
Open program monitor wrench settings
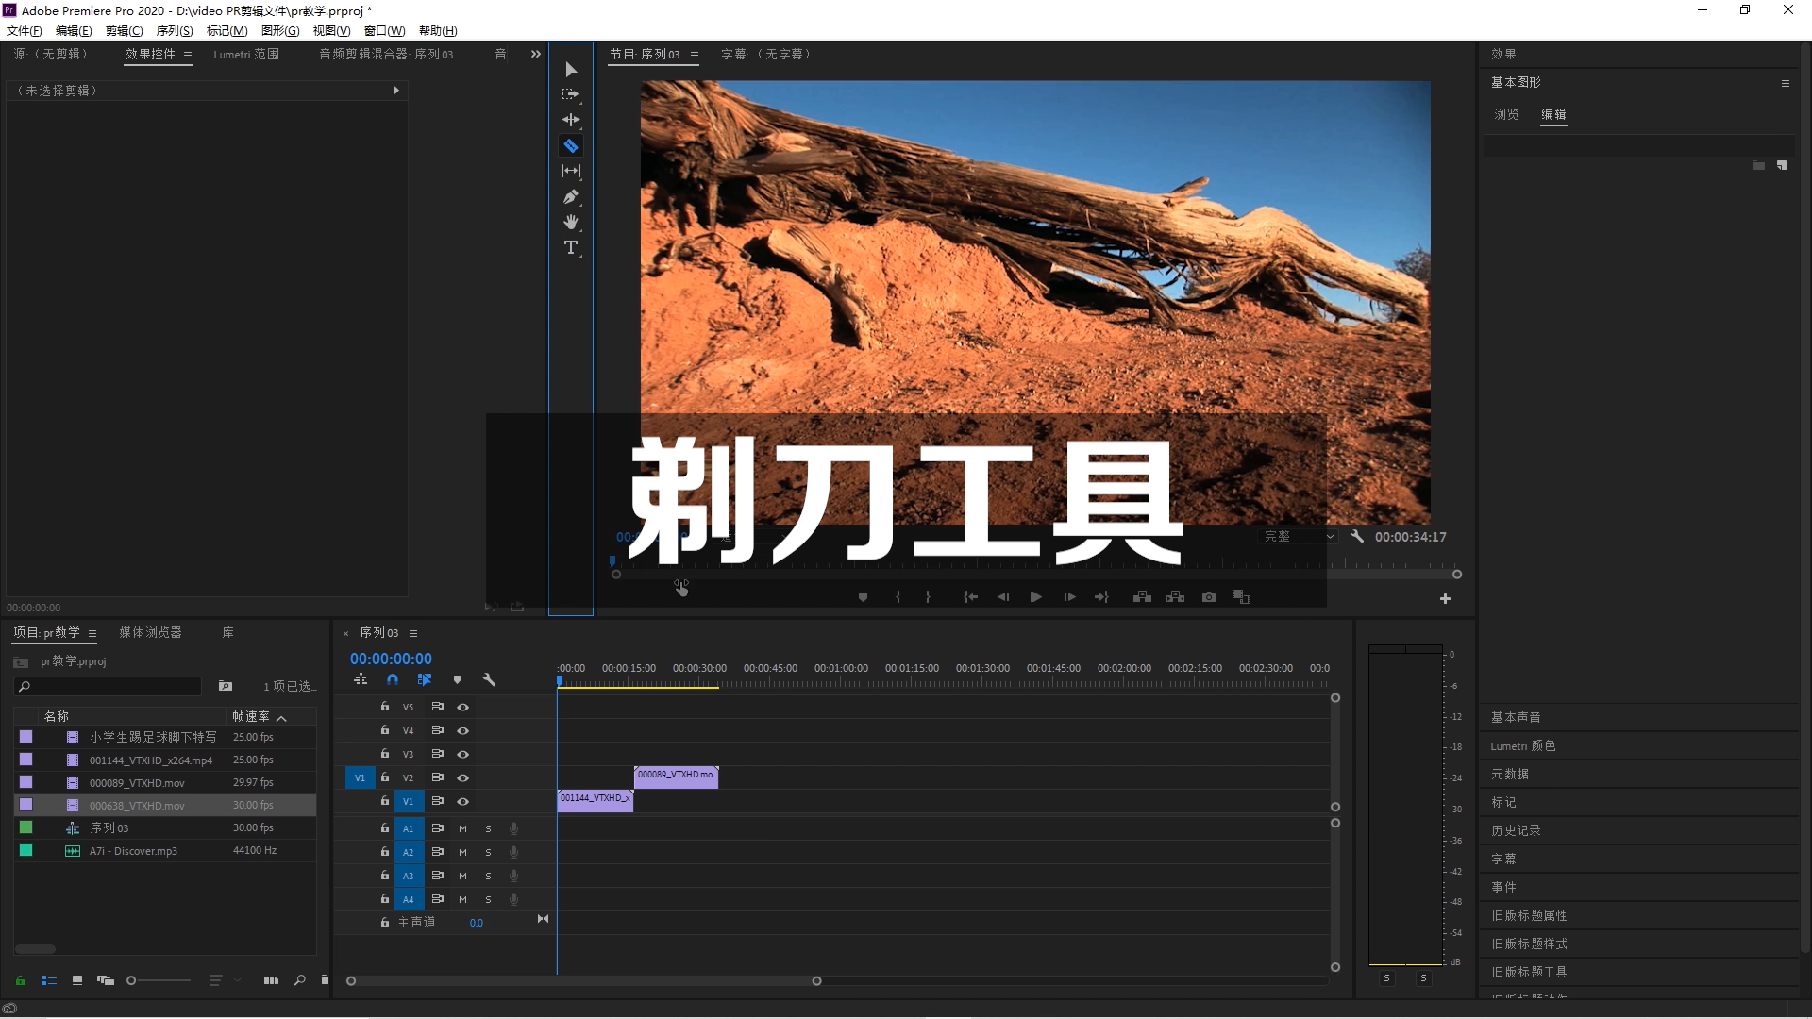[1357, 536]
